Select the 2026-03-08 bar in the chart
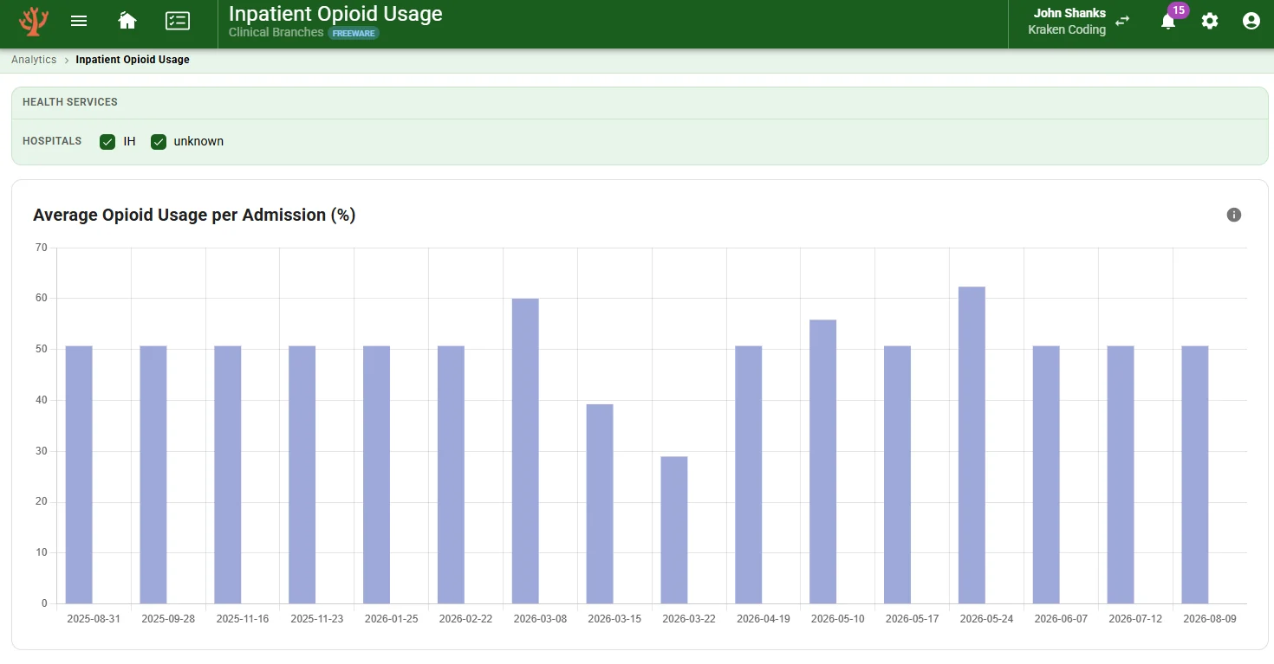Screen dimensions: 1274x664 click(525, 451)
